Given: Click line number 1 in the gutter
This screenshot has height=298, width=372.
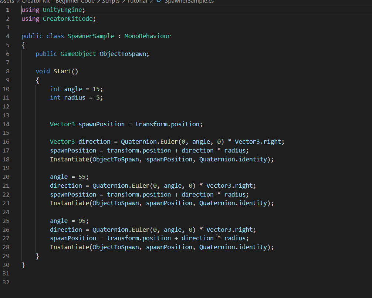Looking at the screenshot, I should tap(8, 10).
